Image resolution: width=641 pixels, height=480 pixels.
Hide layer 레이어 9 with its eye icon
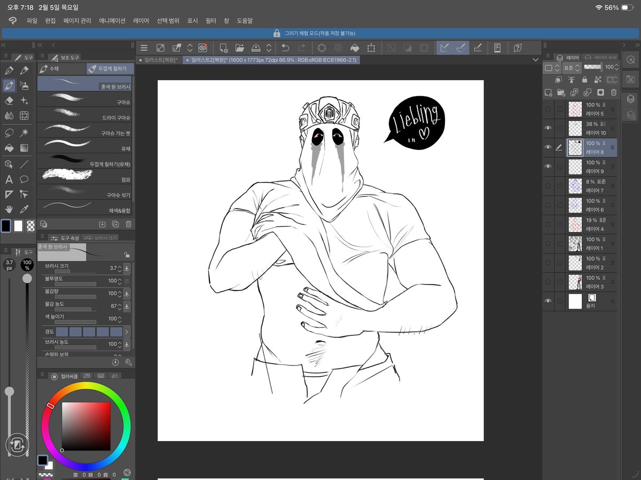pyautogui.click(x=548, y=167)
